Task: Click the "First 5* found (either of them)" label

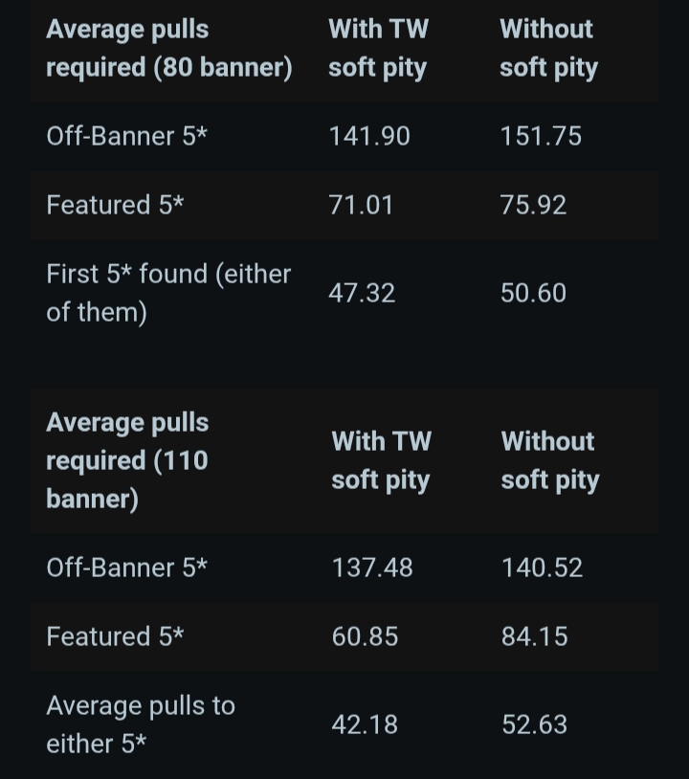Action: coord(168,293)
